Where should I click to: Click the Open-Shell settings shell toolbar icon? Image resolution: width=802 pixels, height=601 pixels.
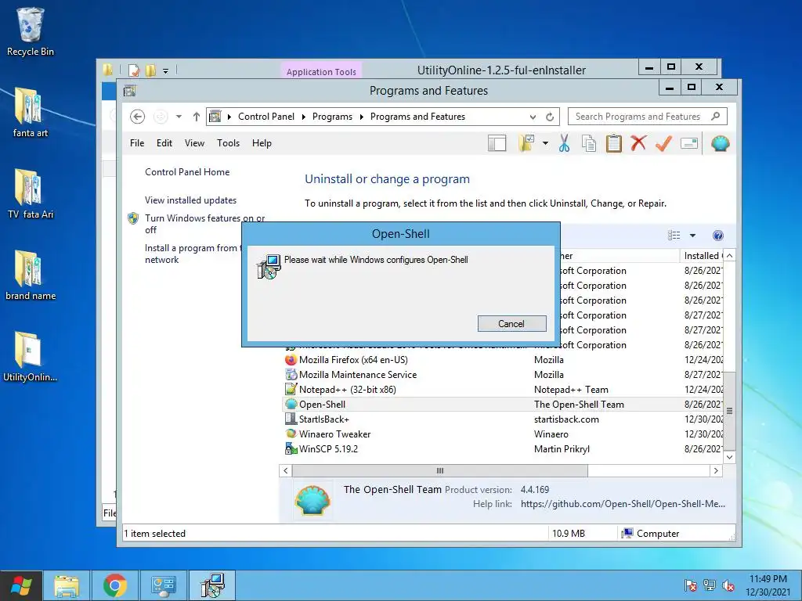(x=720, y=144)
